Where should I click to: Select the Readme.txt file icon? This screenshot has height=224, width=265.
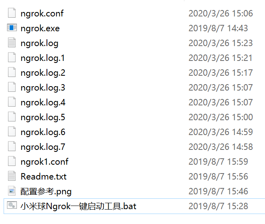[x=12, y=176]
